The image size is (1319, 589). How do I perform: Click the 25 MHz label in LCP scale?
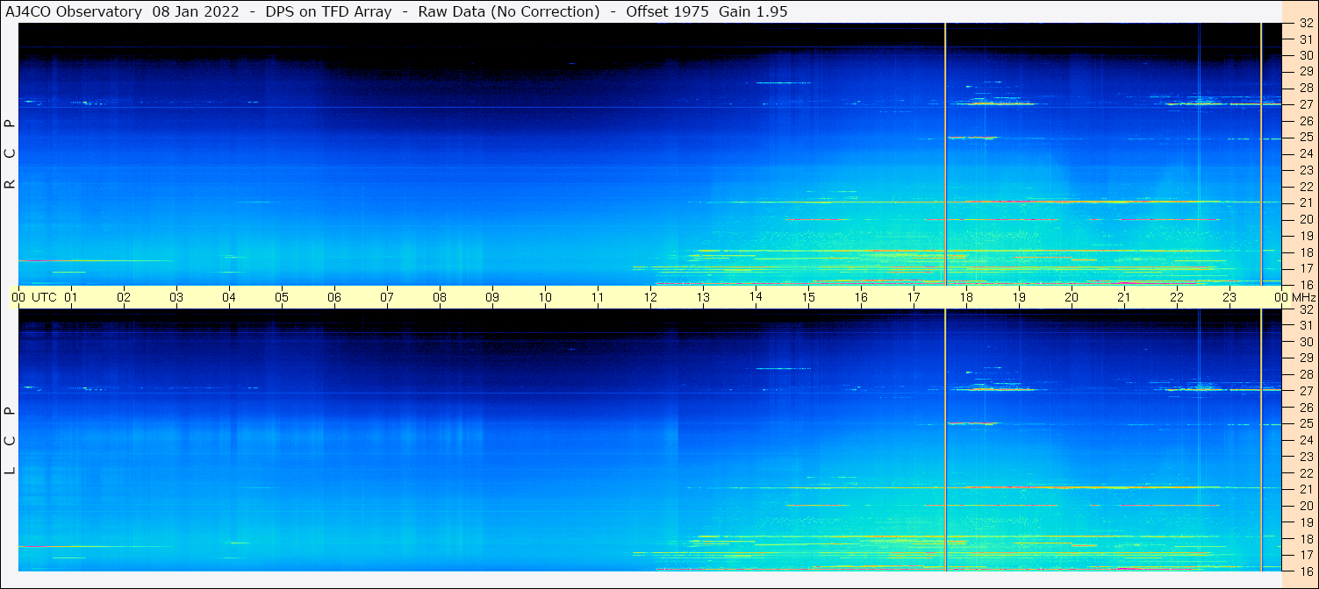tap(1306, 423)
